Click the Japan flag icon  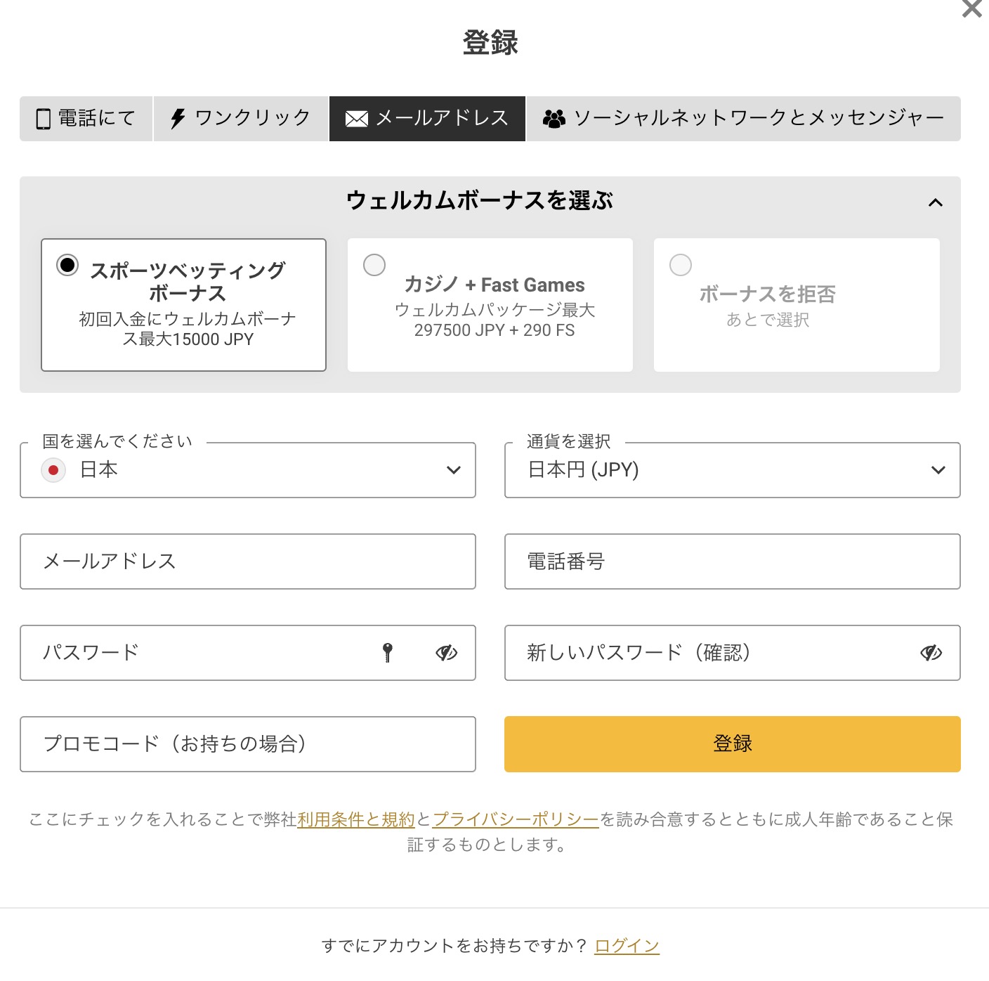tap(53, 470)
